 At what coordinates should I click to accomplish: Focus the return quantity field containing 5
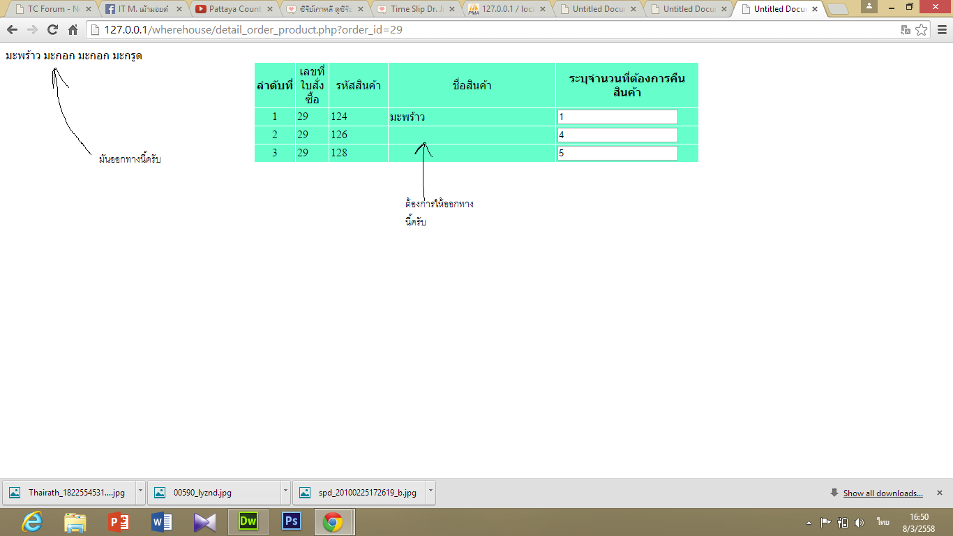click(x=617, y=153)
